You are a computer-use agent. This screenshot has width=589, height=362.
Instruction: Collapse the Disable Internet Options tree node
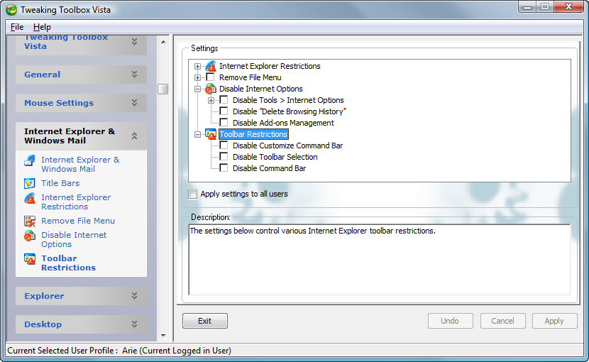point(197,89)
